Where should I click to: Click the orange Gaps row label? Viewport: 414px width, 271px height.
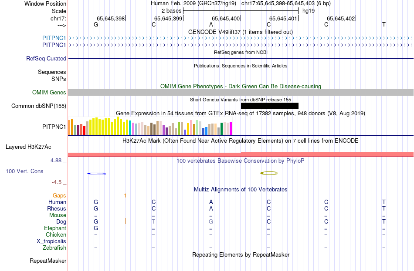(x=59, y=195)
